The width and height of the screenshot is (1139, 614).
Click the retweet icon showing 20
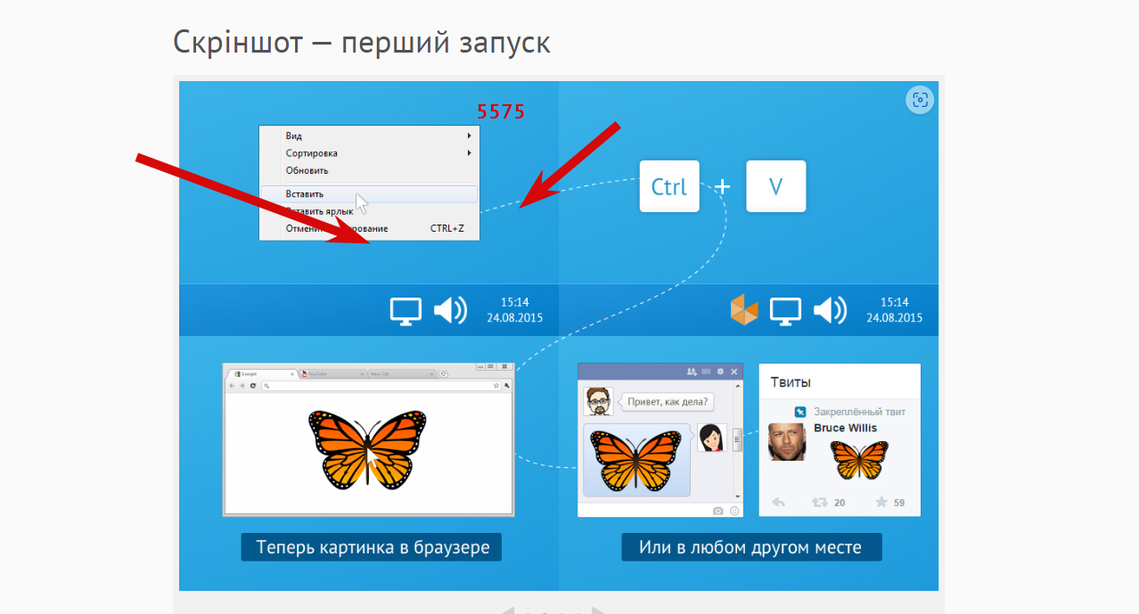pos(820,503)
